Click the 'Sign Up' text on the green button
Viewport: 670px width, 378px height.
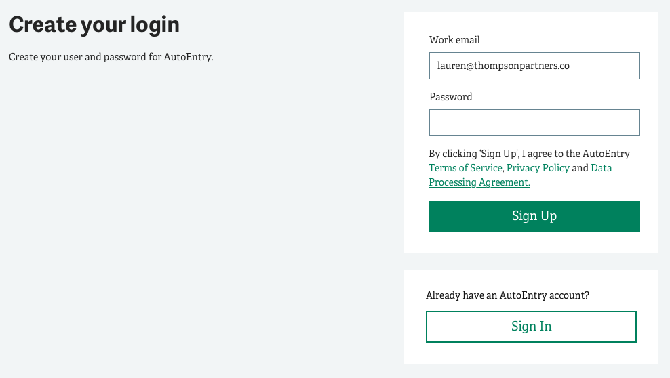click(534, 216)
